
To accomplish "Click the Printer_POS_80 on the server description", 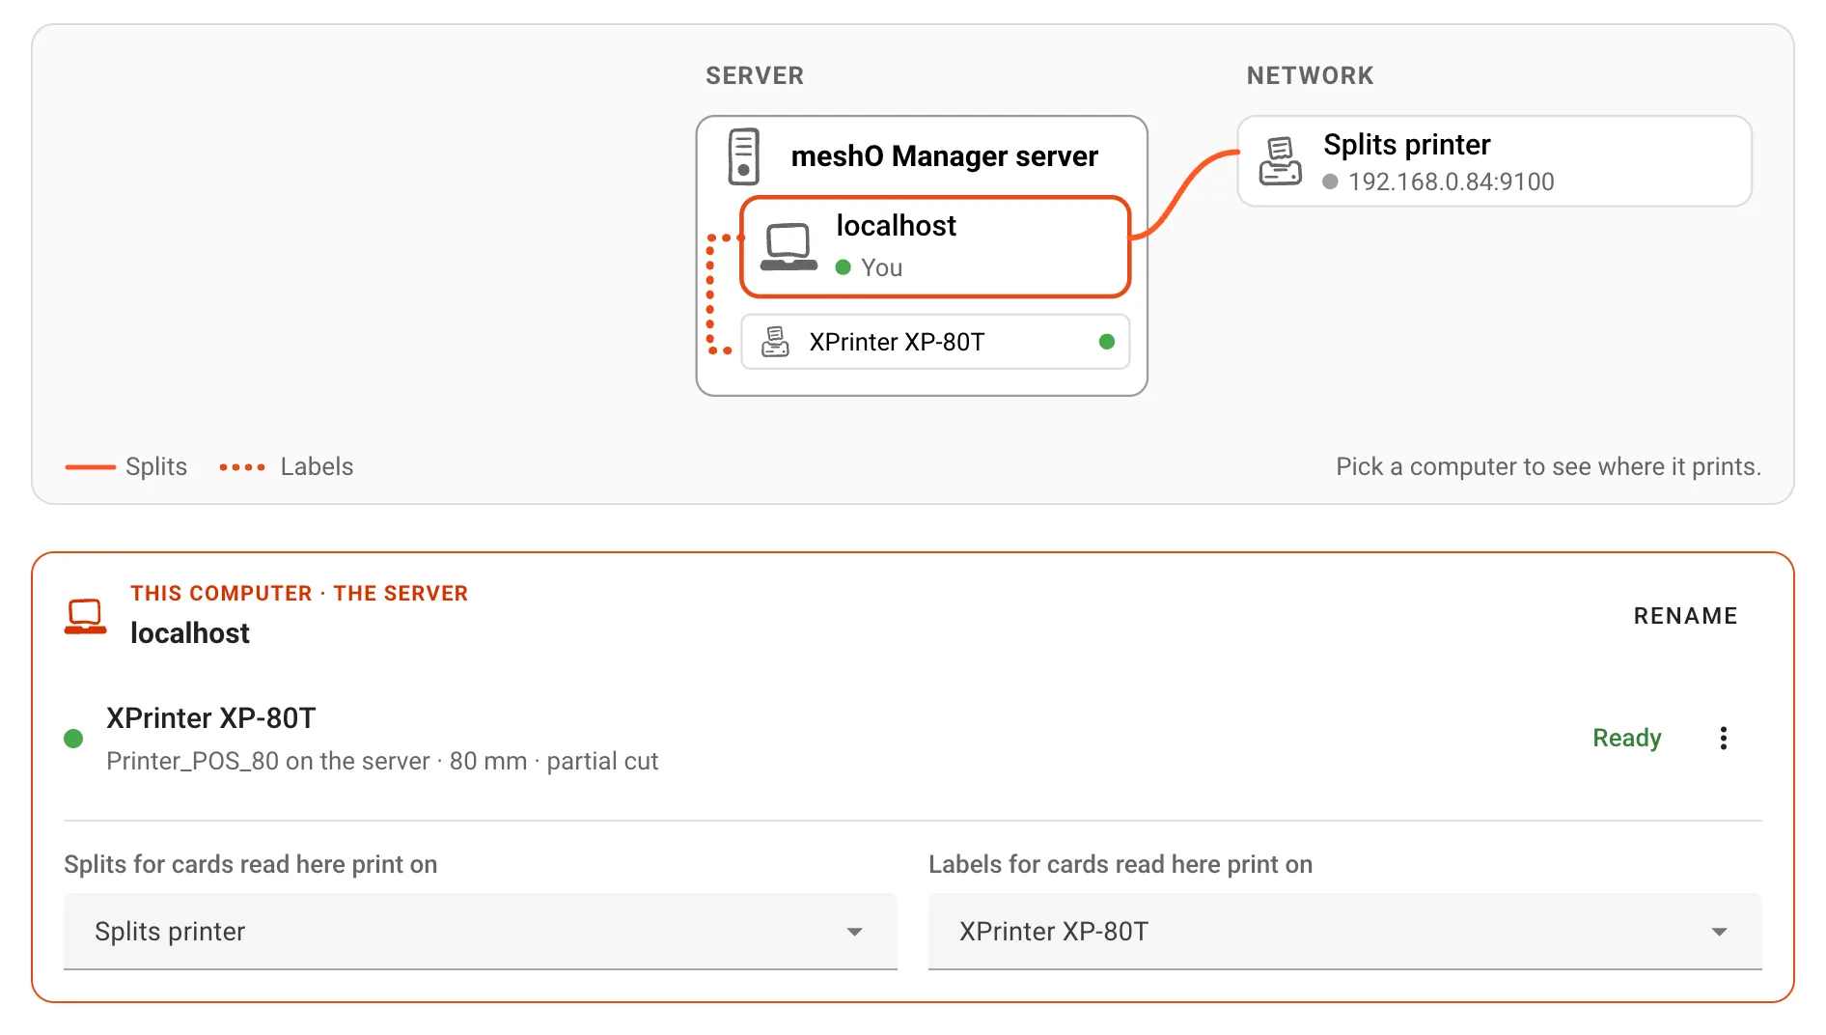I will (382, 762).
